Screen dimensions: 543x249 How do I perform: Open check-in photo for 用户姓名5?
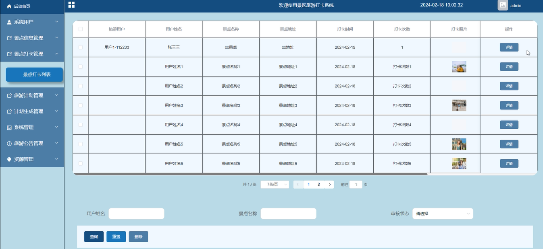(x=459, y=144)
